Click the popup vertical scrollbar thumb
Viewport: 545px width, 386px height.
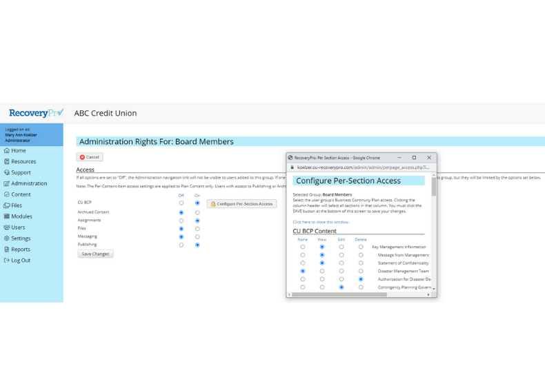click(x=434, y=187)
